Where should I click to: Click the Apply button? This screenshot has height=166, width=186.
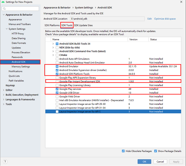point(176,161)
